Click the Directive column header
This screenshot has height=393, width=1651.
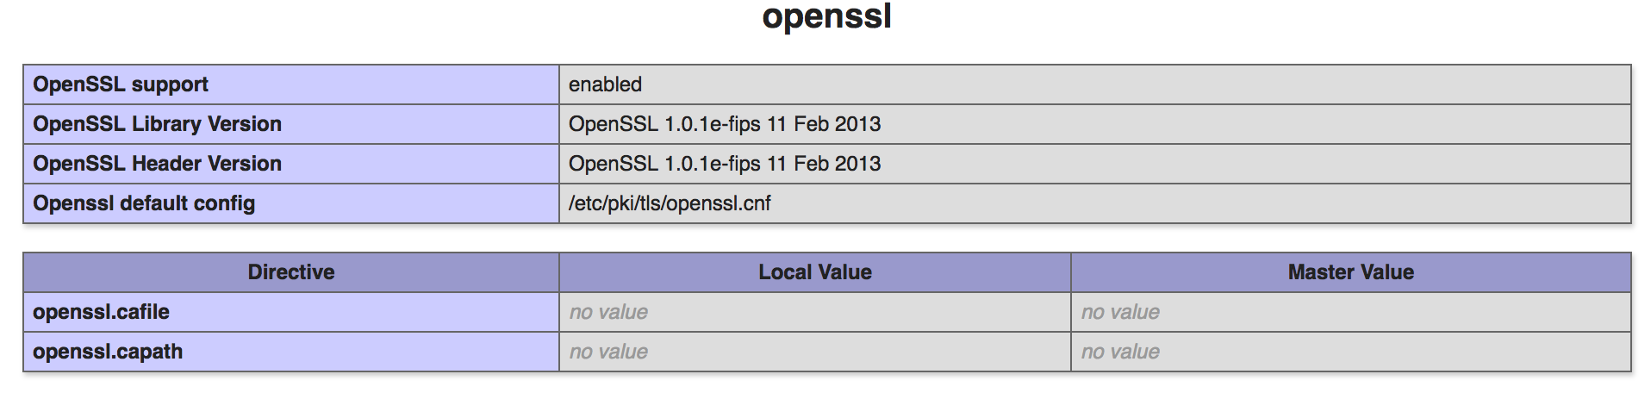click(x=291, y=272)
